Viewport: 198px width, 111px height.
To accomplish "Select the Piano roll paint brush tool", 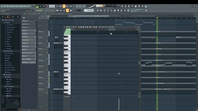I will [81, 27].
